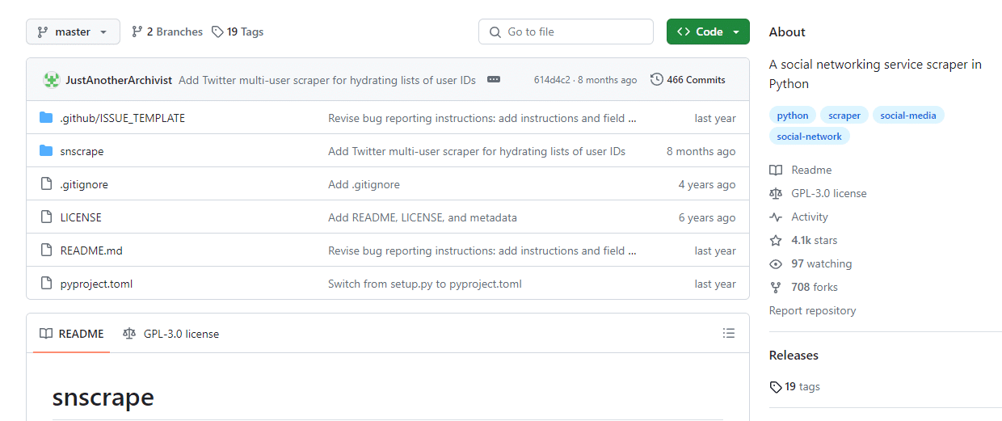The height and width of the screenshot is (421, 1002).
Task: Click the Report repository link
Action: click(x=812, y=310)
